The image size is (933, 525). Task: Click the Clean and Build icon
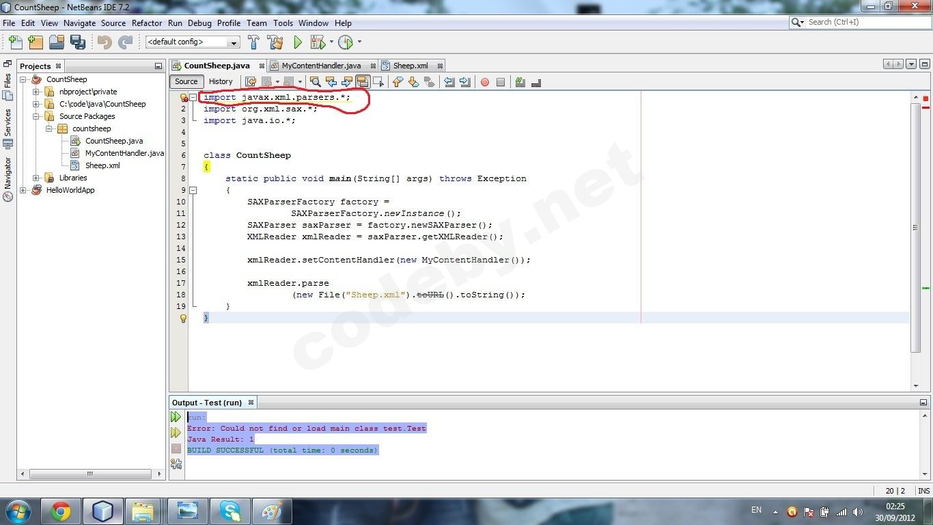coord(275,42)
